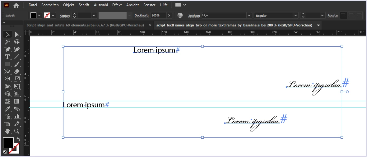The height and width of the screenshot is (157, 367).
Task: Expand the Kontur stroke weight dropdown
Action: [94, 16]
